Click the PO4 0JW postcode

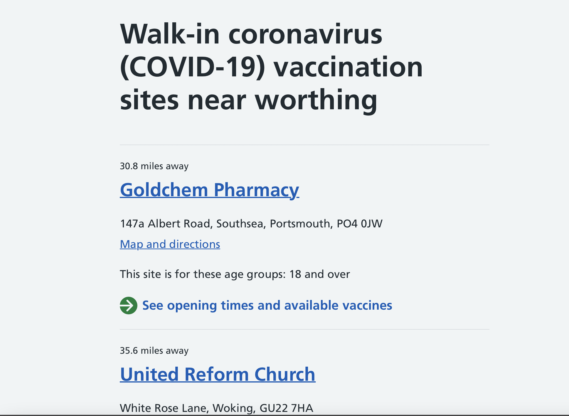pyautogui.click(x=360, y=224)
